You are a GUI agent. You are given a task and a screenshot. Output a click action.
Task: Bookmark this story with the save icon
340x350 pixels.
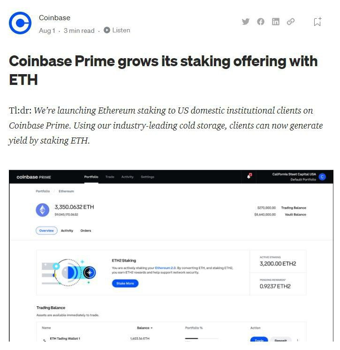point(317,22)
